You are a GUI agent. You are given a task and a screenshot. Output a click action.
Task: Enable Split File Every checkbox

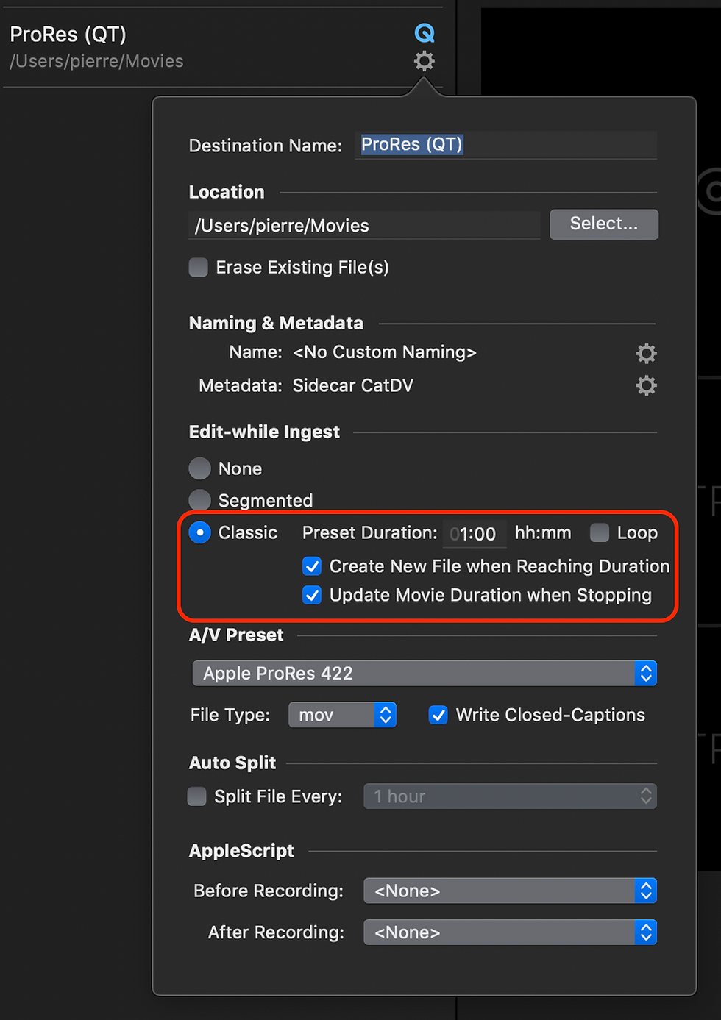(x=197, y=796)
